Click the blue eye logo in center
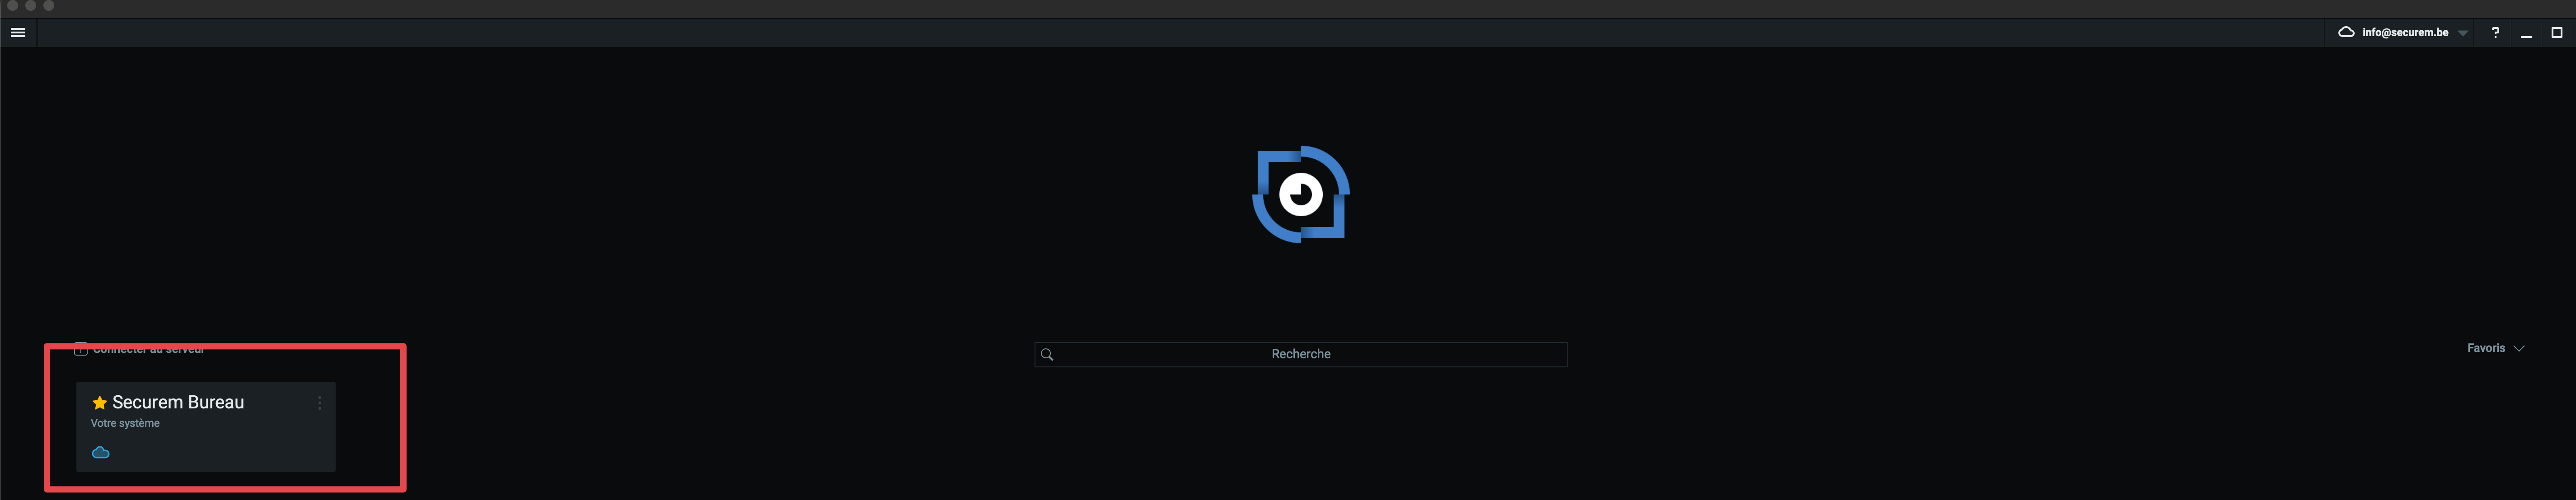Viewport: 2576px width, 500px height. pos(1301,194)
